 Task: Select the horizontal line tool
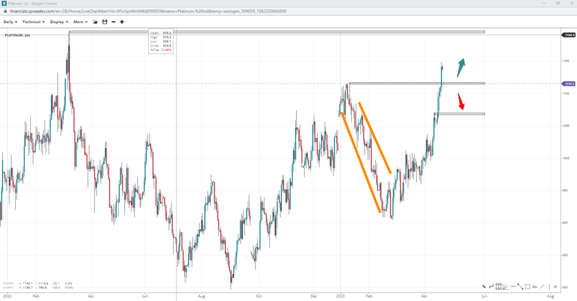click(x=513, y=287)
